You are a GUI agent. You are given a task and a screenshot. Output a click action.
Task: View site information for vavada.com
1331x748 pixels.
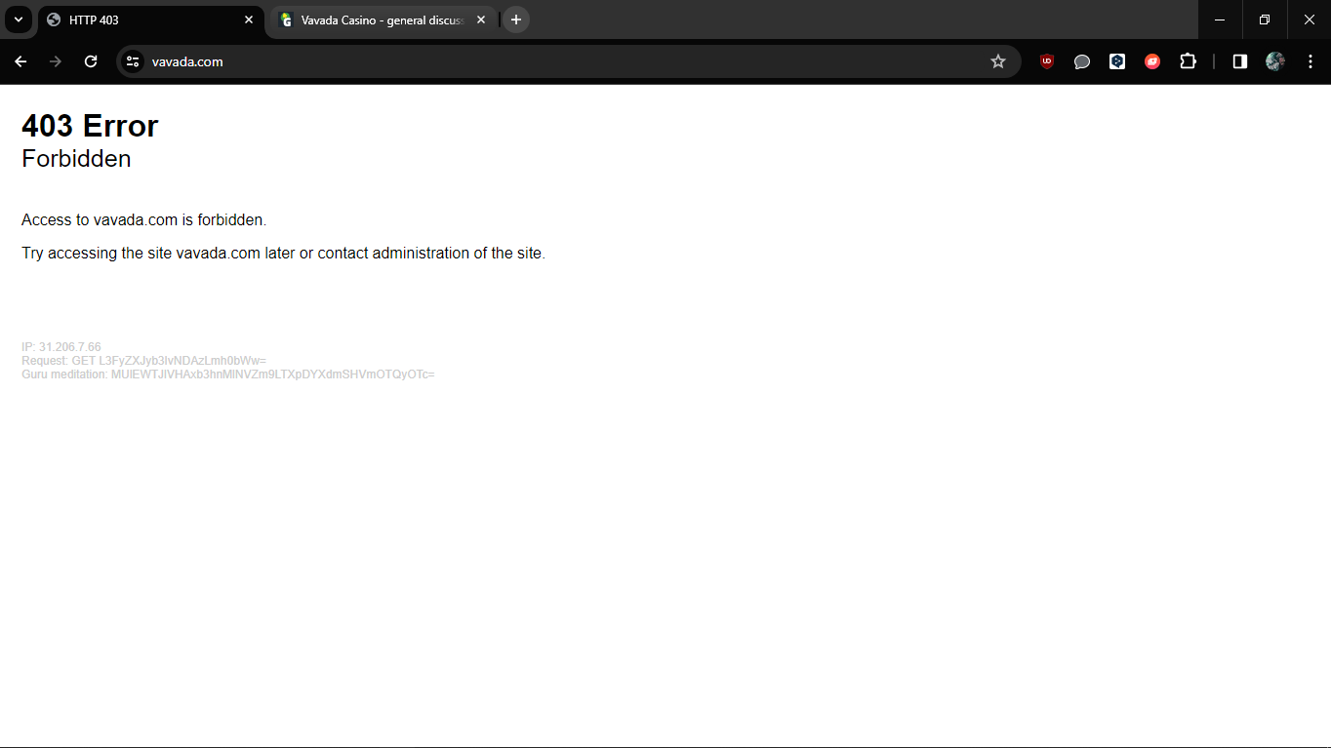[x=133, y=61]
